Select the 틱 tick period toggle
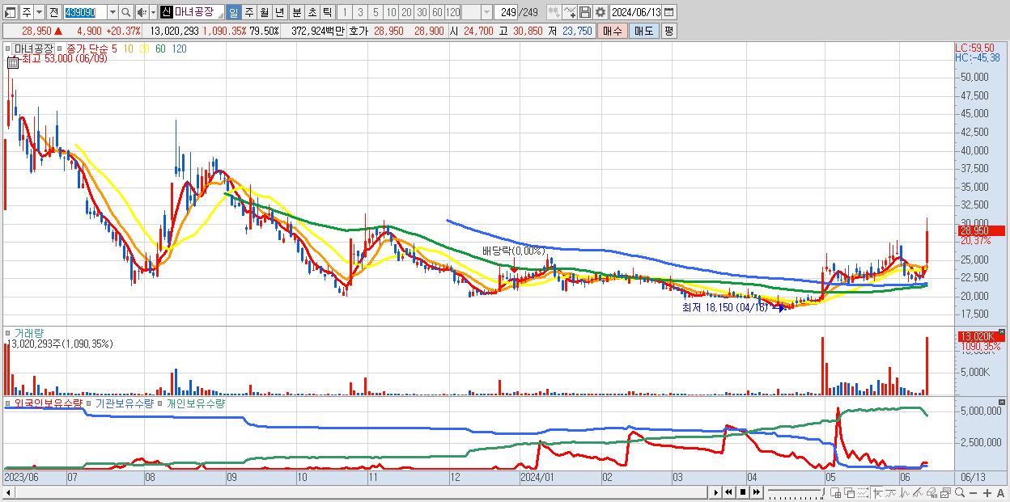 327,12
